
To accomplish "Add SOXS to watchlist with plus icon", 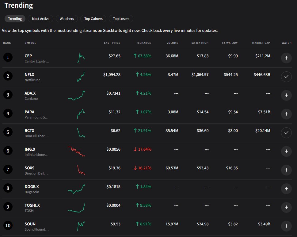I will (x=286, y=170).
